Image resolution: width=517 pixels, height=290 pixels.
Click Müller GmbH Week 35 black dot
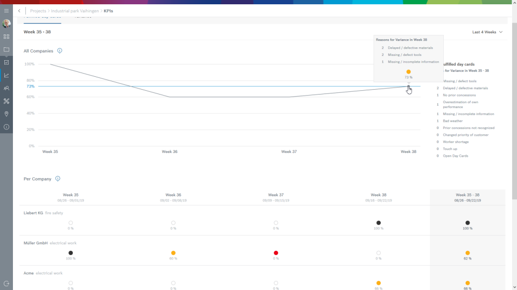[x=71, y=253]
